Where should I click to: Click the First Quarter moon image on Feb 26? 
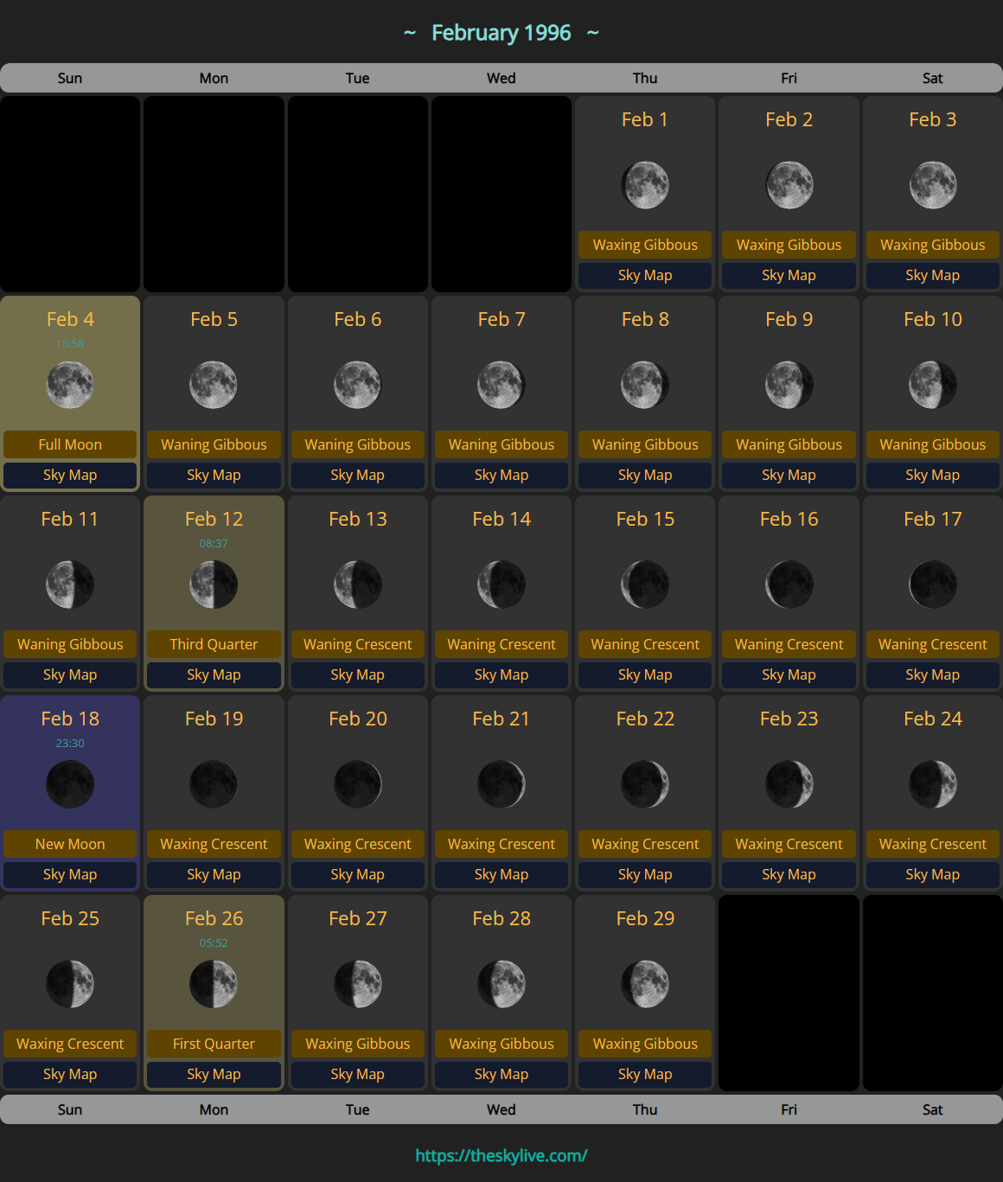point(214,984)
